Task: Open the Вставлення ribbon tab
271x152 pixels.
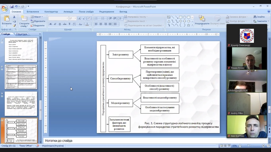Action: coord(33,12)
